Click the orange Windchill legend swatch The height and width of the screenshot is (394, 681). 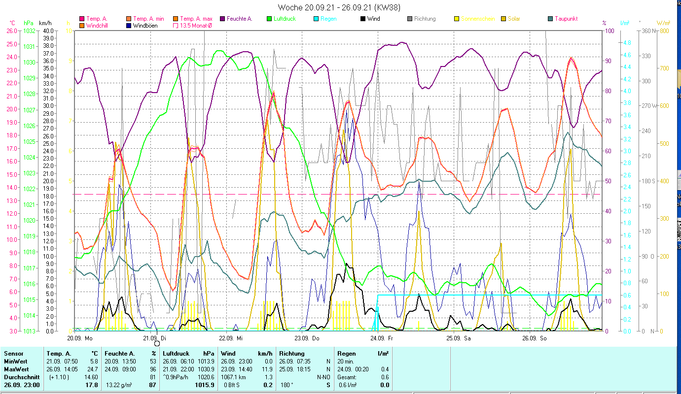[x=82, y=25]
